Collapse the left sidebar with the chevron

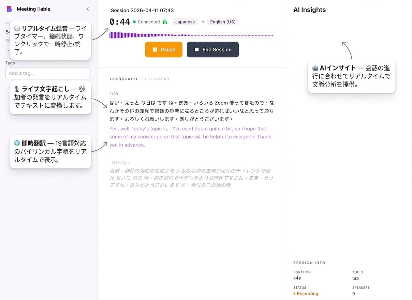tap(88, 9)
